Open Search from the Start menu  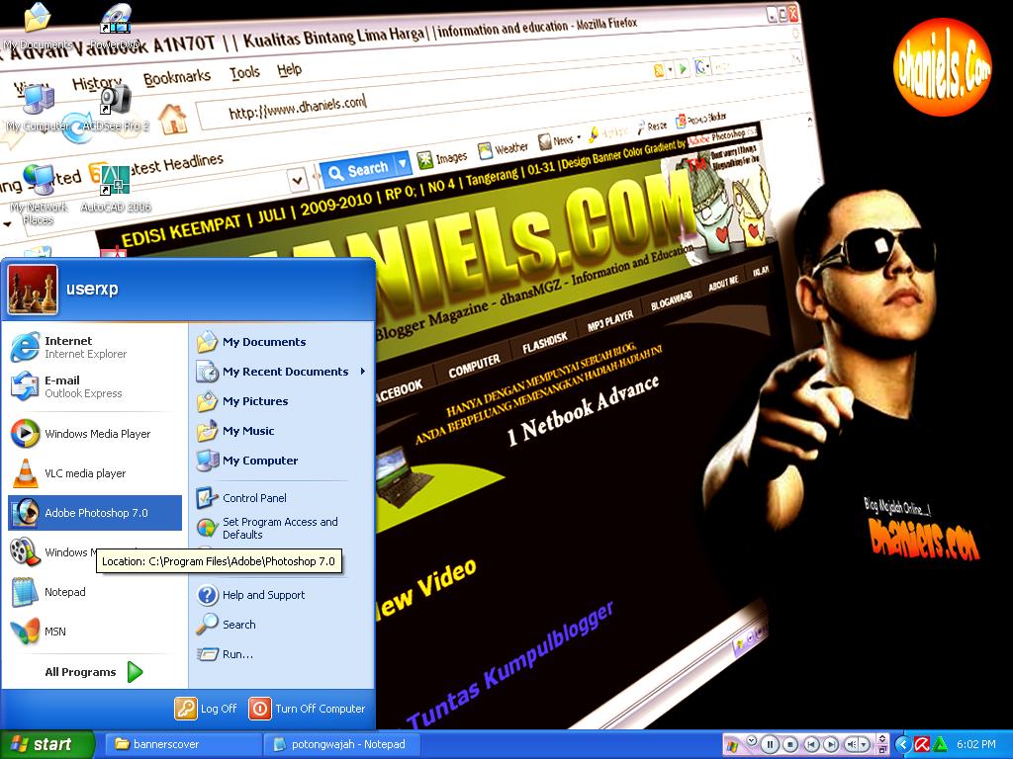(281, 625)
